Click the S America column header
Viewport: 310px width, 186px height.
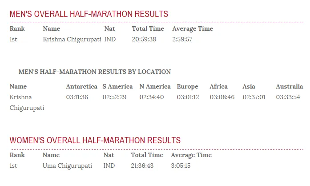point(117,86)
